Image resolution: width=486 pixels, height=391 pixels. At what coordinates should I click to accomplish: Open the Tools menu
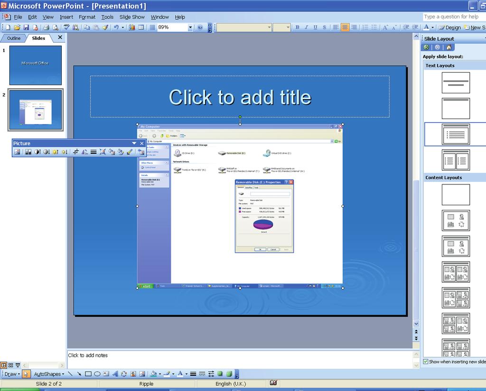pyautogui.click(x=107, y=17)
